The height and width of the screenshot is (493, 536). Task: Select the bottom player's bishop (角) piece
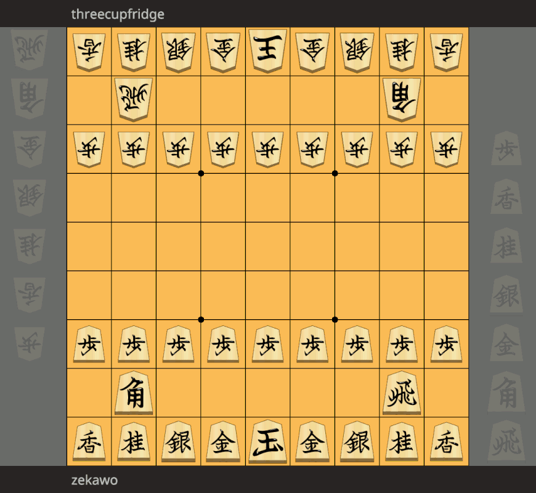tap(134, 393)
